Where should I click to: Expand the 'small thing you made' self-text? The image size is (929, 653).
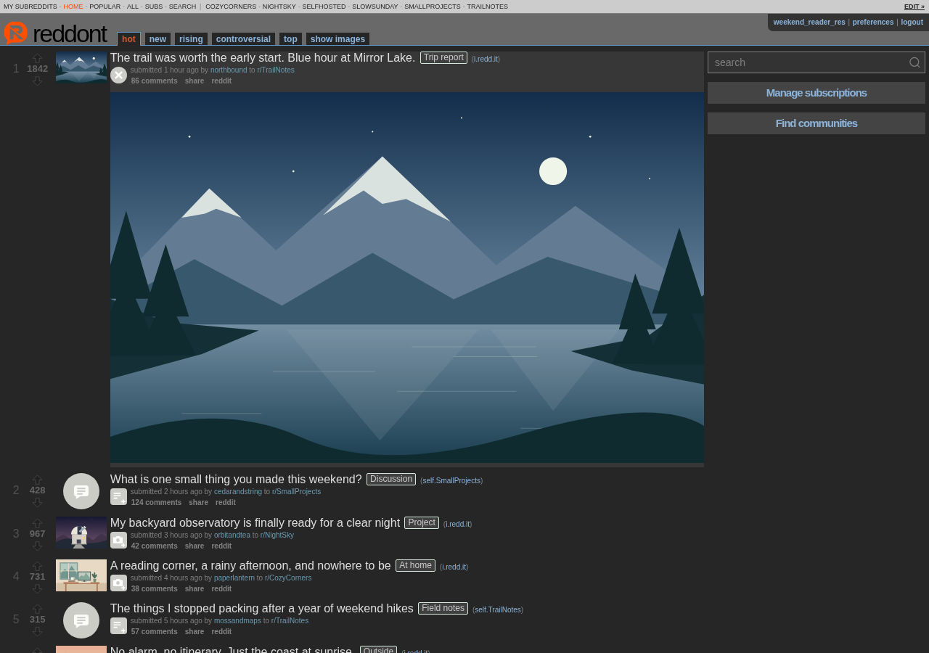pyautogui.click(x=118, y=496)
